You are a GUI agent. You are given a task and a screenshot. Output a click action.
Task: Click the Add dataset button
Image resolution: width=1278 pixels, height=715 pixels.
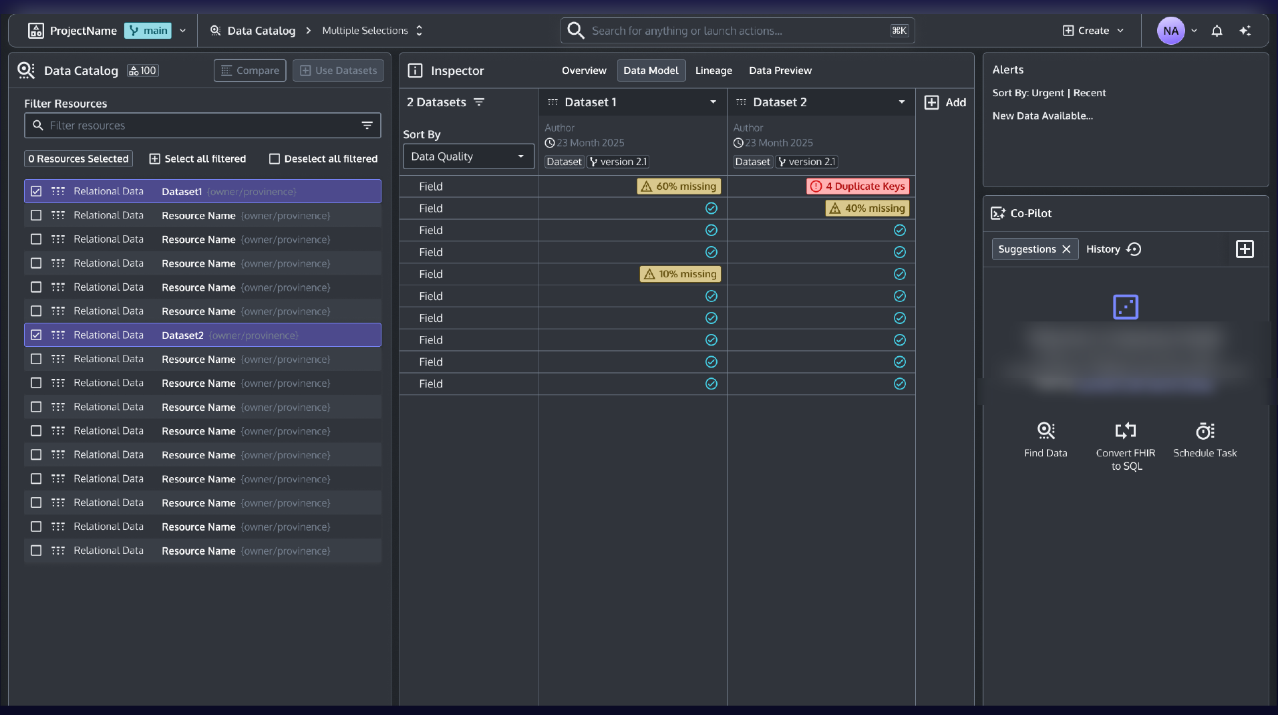(x=945, y=102)
